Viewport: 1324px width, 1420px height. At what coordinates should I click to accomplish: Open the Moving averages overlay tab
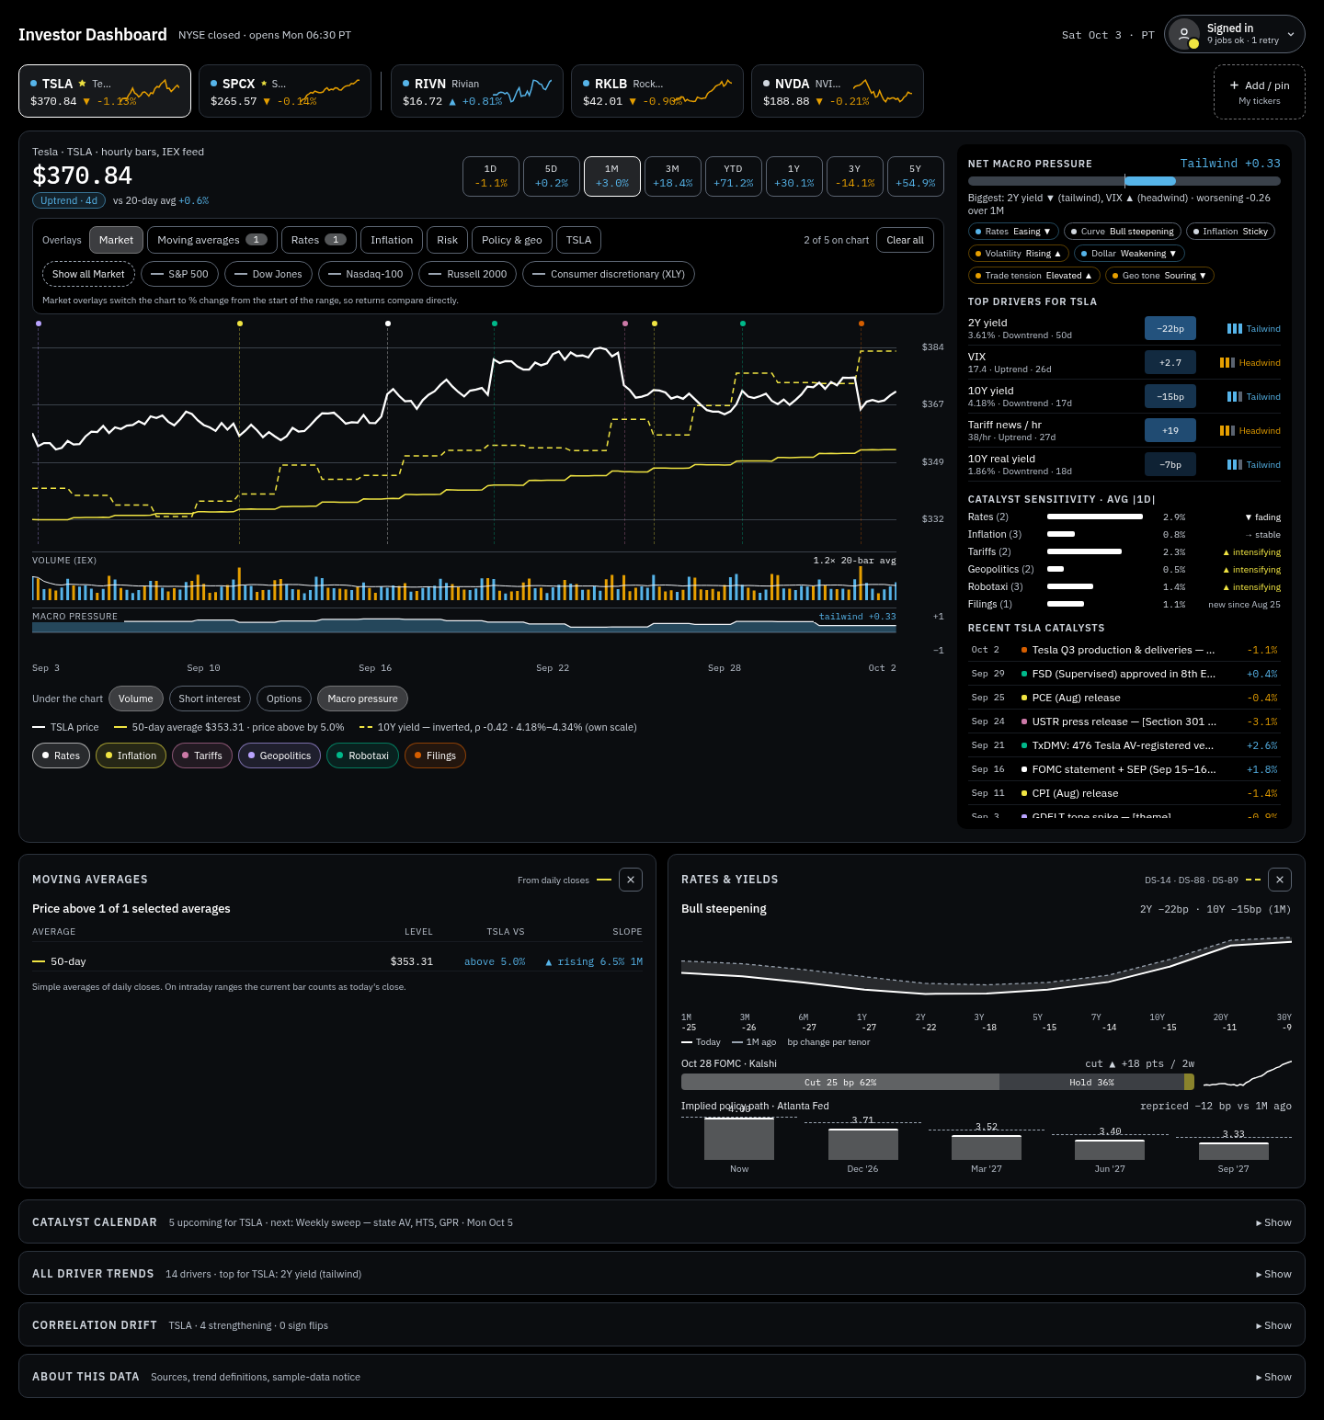[212, 240]
